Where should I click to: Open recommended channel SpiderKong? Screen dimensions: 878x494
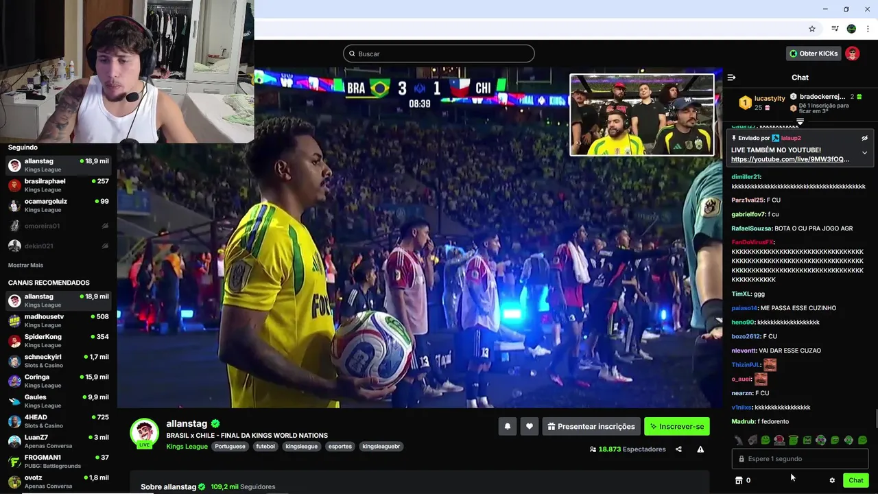(58, 340)
